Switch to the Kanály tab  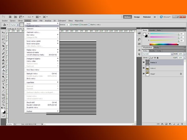coord(152,51)
